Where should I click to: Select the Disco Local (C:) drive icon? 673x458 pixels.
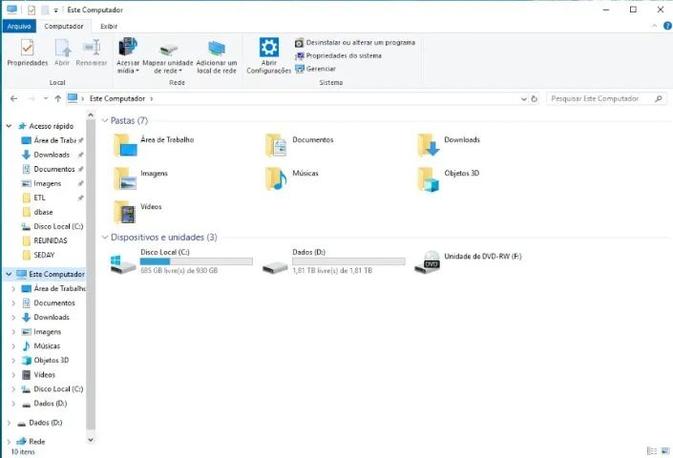[x=123, y=263]
